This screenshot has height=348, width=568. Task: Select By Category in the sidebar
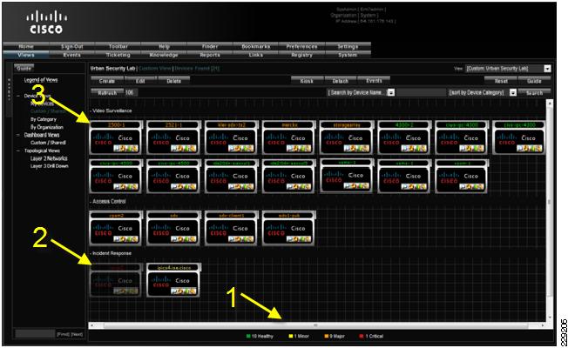pos(44,119)
